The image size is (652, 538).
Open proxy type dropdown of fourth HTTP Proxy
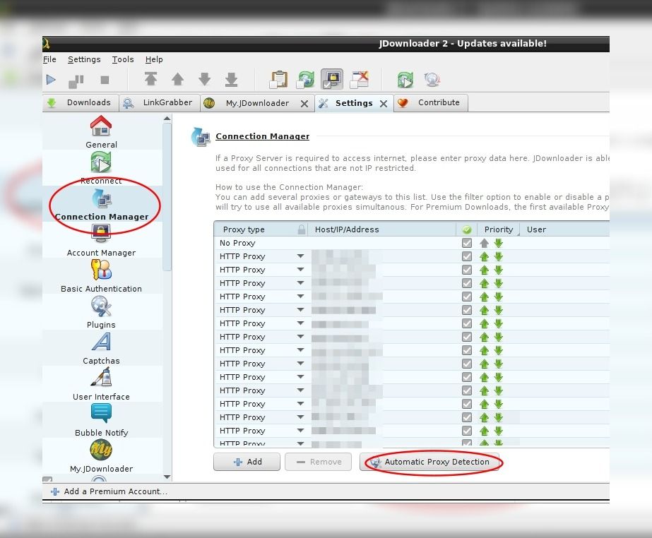[x=301, y=297]
